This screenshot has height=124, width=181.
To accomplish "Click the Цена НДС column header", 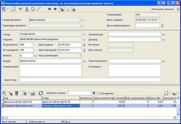I will pyautogui.click(x=156, y=98).
